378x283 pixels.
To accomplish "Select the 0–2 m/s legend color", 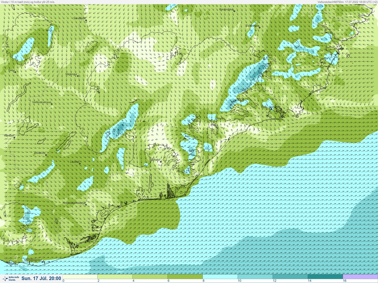I will click(80, 277).
